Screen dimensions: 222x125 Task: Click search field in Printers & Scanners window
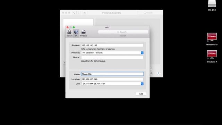pos(150,13)
